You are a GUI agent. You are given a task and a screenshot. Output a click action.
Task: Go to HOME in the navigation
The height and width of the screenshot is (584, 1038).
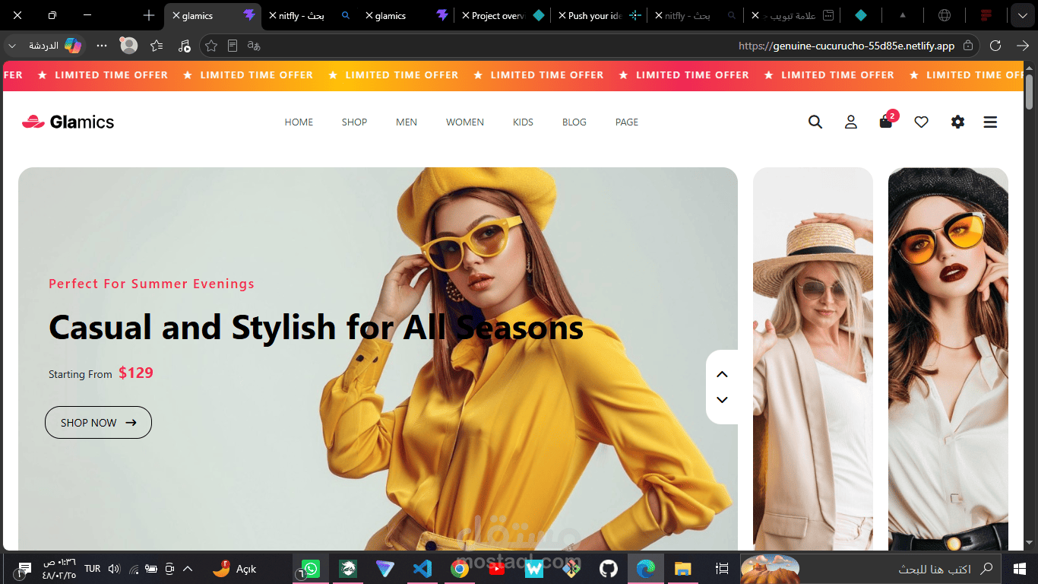coord(299,122)
